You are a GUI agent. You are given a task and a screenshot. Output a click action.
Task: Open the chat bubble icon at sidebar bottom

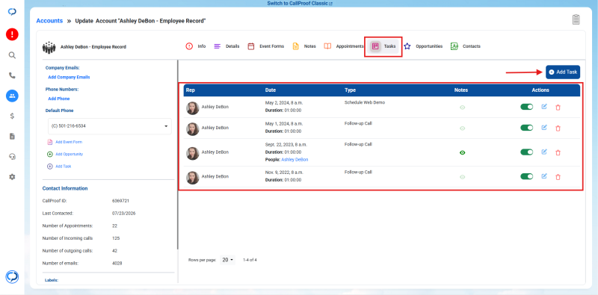pyautogui.click(x=12, y=277)
